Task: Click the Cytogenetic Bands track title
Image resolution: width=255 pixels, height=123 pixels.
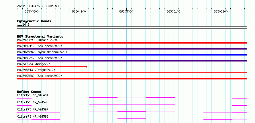Action: (x=34, y=21)
